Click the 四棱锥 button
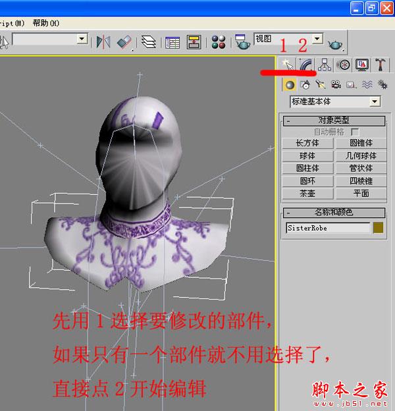The height and width of the screenshot is (411, 395). [x=361, y=181]
